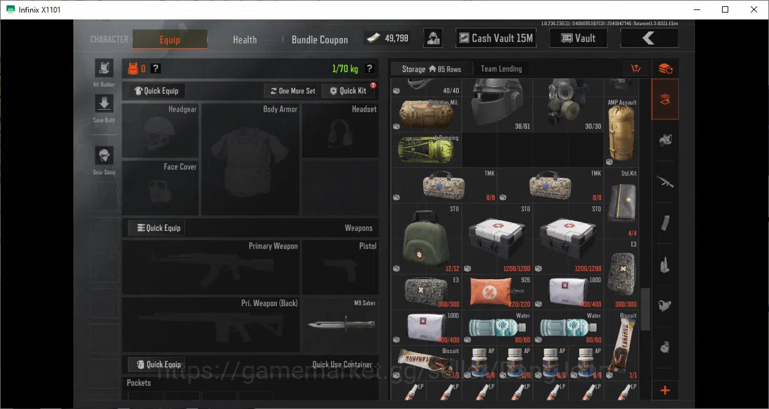The width and height of the screenshot is (769, 409).
Task: Click One More Set button
Action: click(292, 91)
